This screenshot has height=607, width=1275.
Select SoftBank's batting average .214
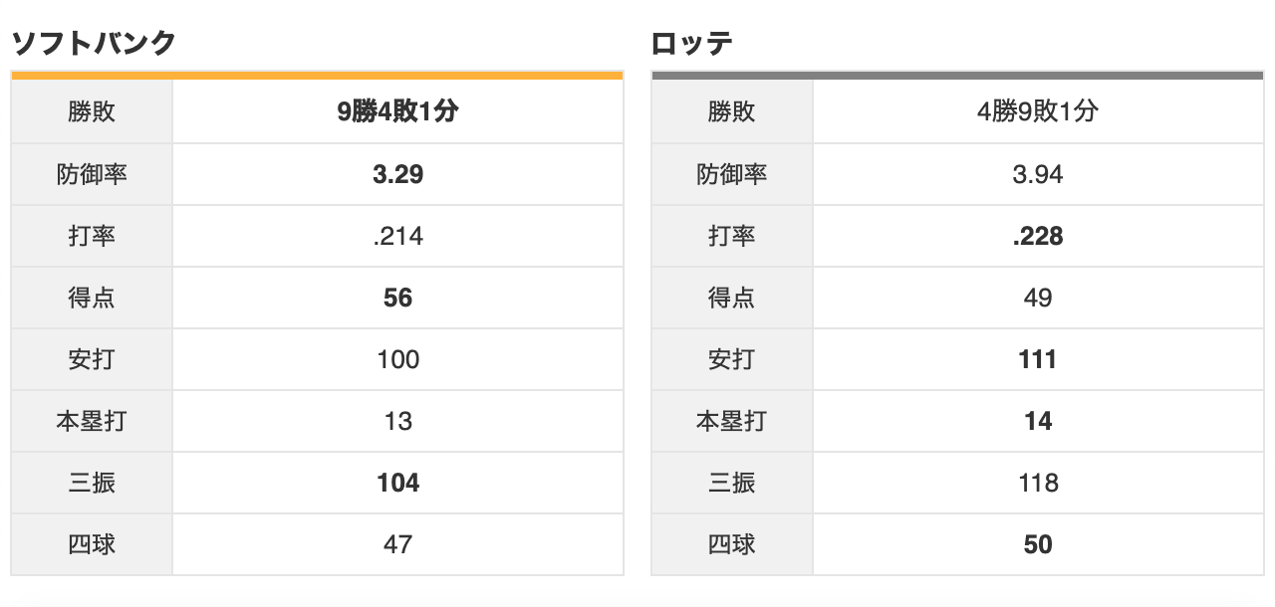coord(397,236)
